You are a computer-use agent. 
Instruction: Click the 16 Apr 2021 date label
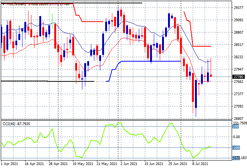pyautogui.click(x=34, y=164)
